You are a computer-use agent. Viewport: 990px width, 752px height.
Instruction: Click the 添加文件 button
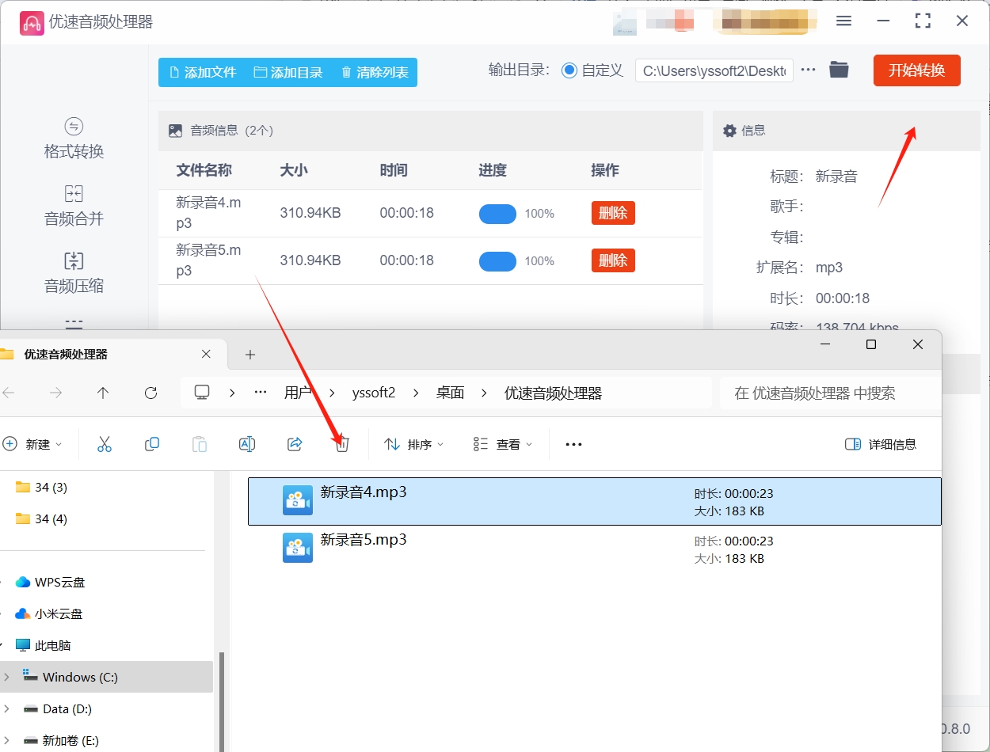(203, 72)
